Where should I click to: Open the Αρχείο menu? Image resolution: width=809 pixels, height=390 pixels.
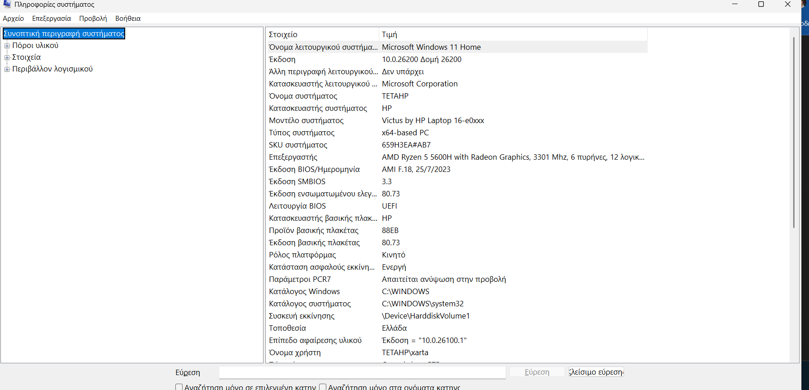[x=14, y=19]
